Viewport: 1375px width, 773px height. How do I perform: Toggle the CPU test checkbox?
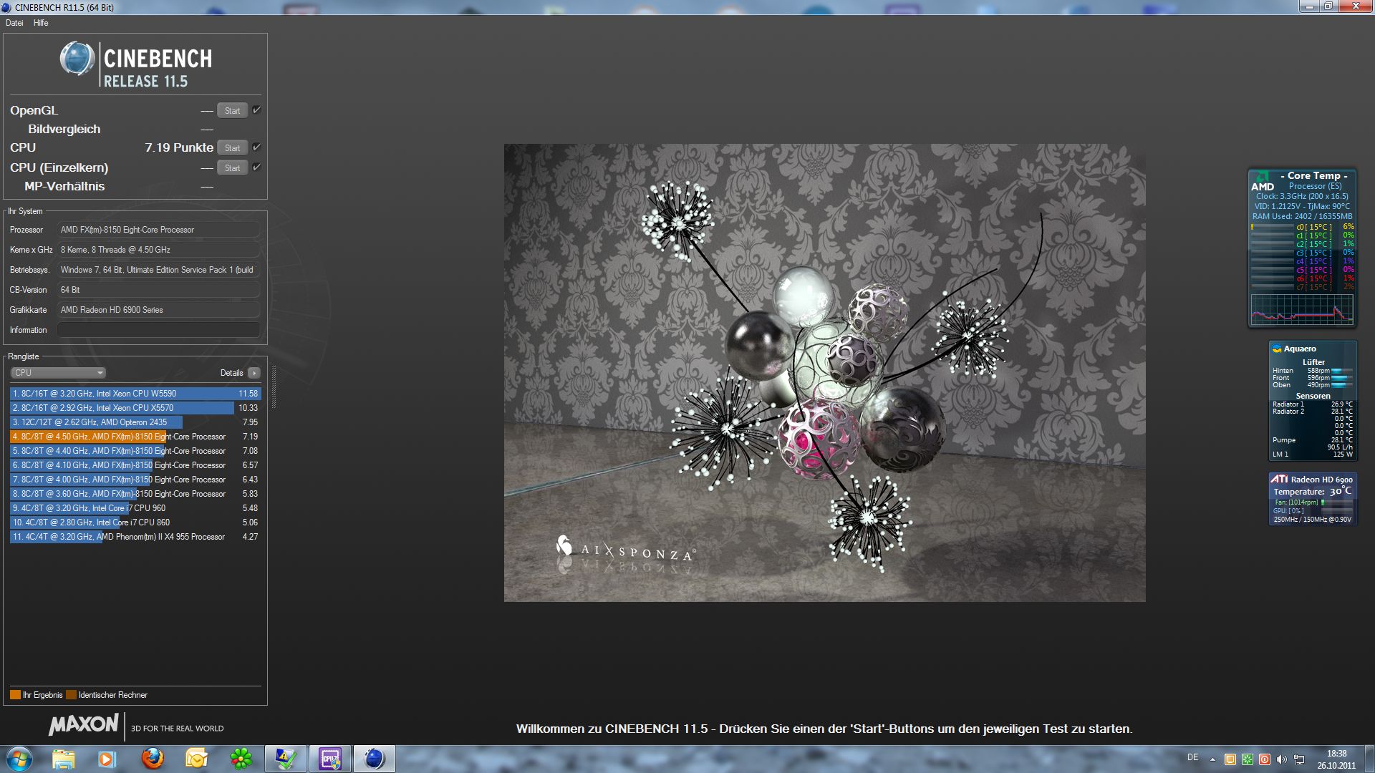(256, 147)
